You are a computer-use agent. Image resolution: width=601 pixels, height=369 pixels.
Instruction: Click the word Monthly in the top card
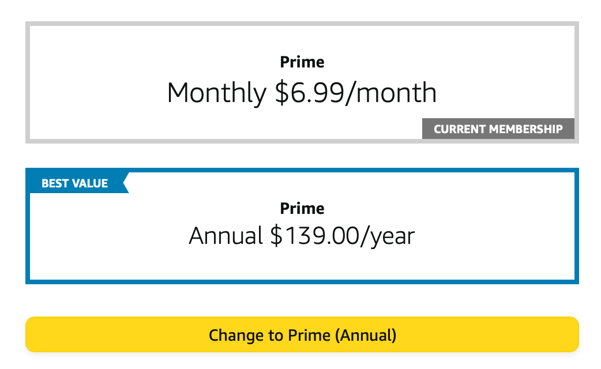216,93
